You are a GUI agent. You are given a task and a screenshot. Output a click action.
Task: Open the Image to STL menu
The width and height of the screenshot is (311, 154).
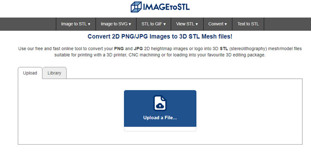point(76,24)
